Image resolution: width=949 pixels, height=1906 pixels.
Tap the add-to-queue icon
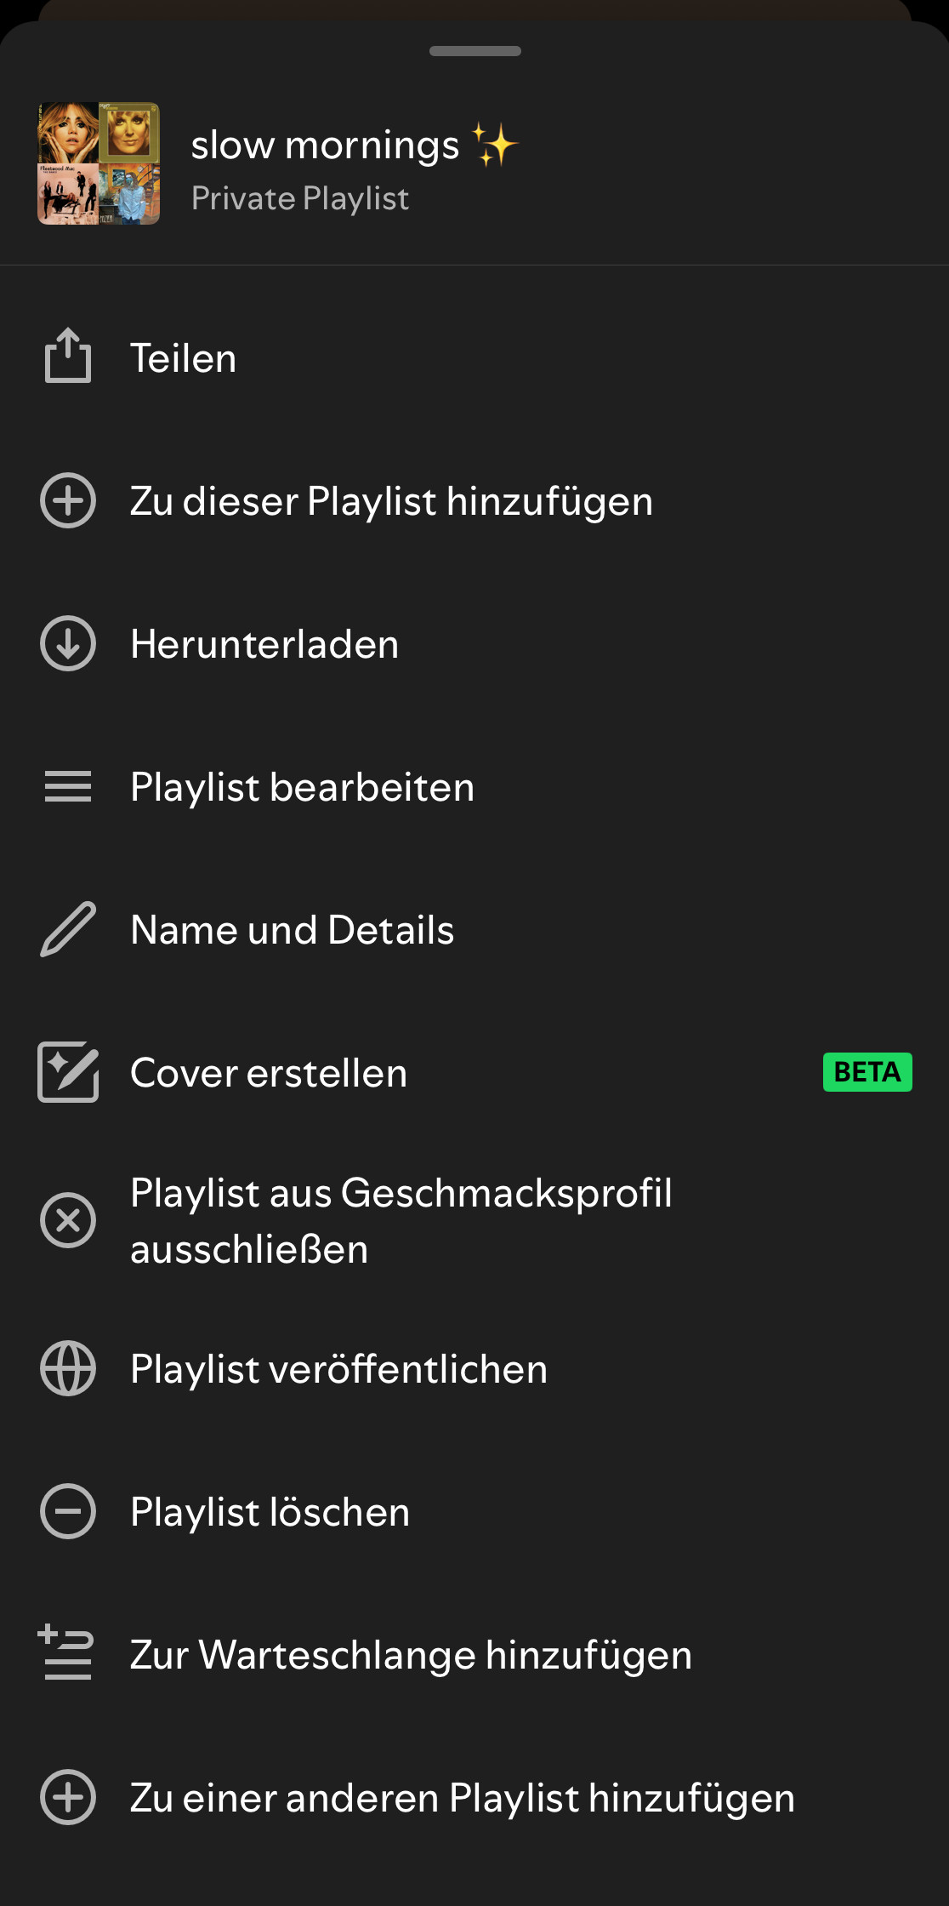click(66, 1652)
